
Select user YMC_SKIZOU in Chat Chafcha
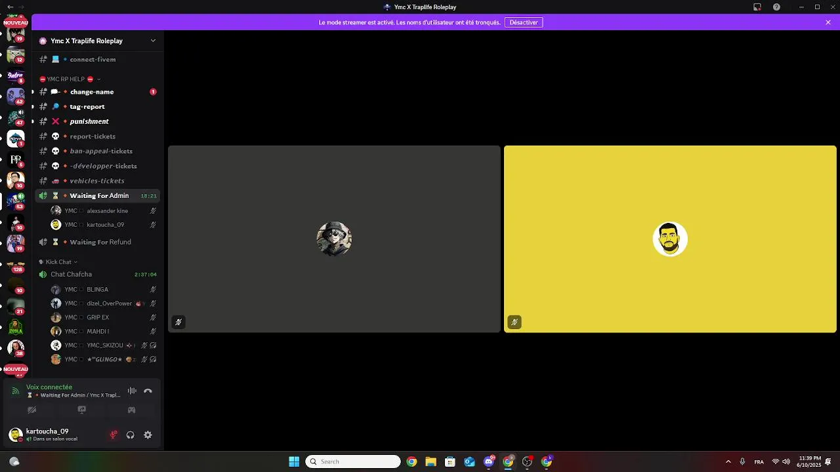[x=104, y=345]
